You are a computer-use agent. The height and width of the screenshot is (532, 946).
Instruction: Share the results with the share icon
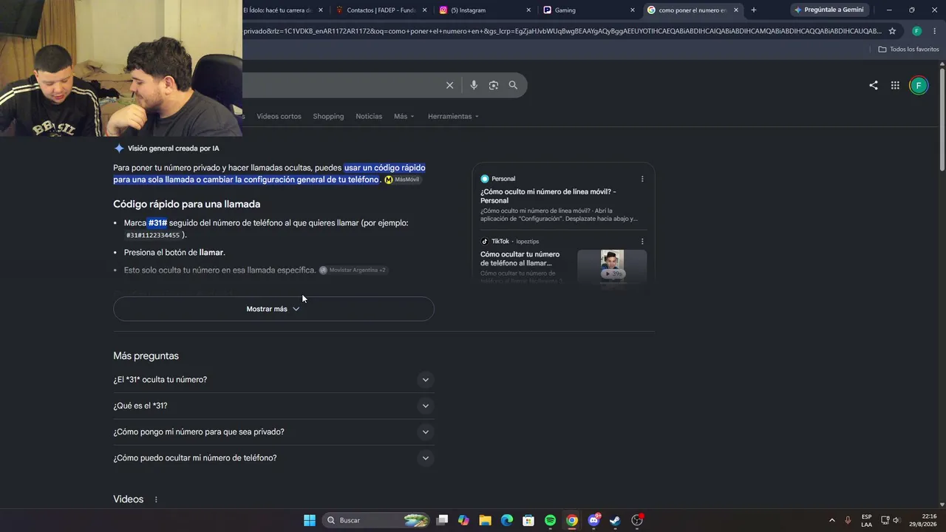[874, 85]
